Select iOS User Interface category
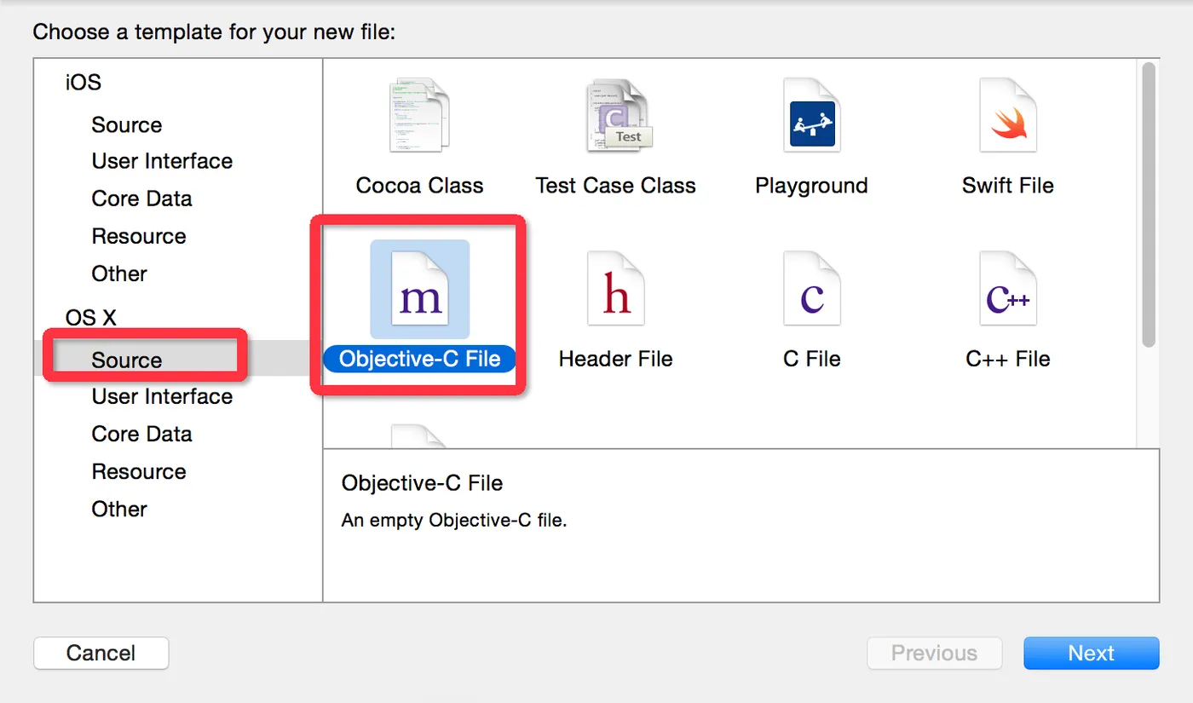Viewport: 1193px width, 703px height. coord(162,162)
